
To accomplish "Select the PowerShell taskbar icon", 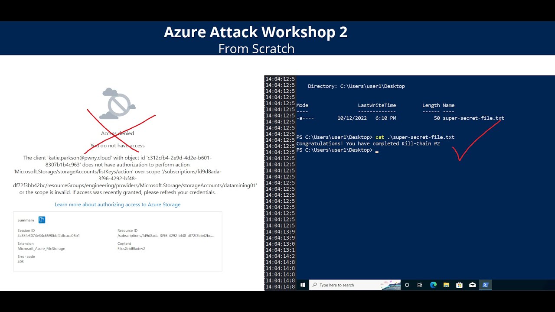I will [x=485, y=285].
